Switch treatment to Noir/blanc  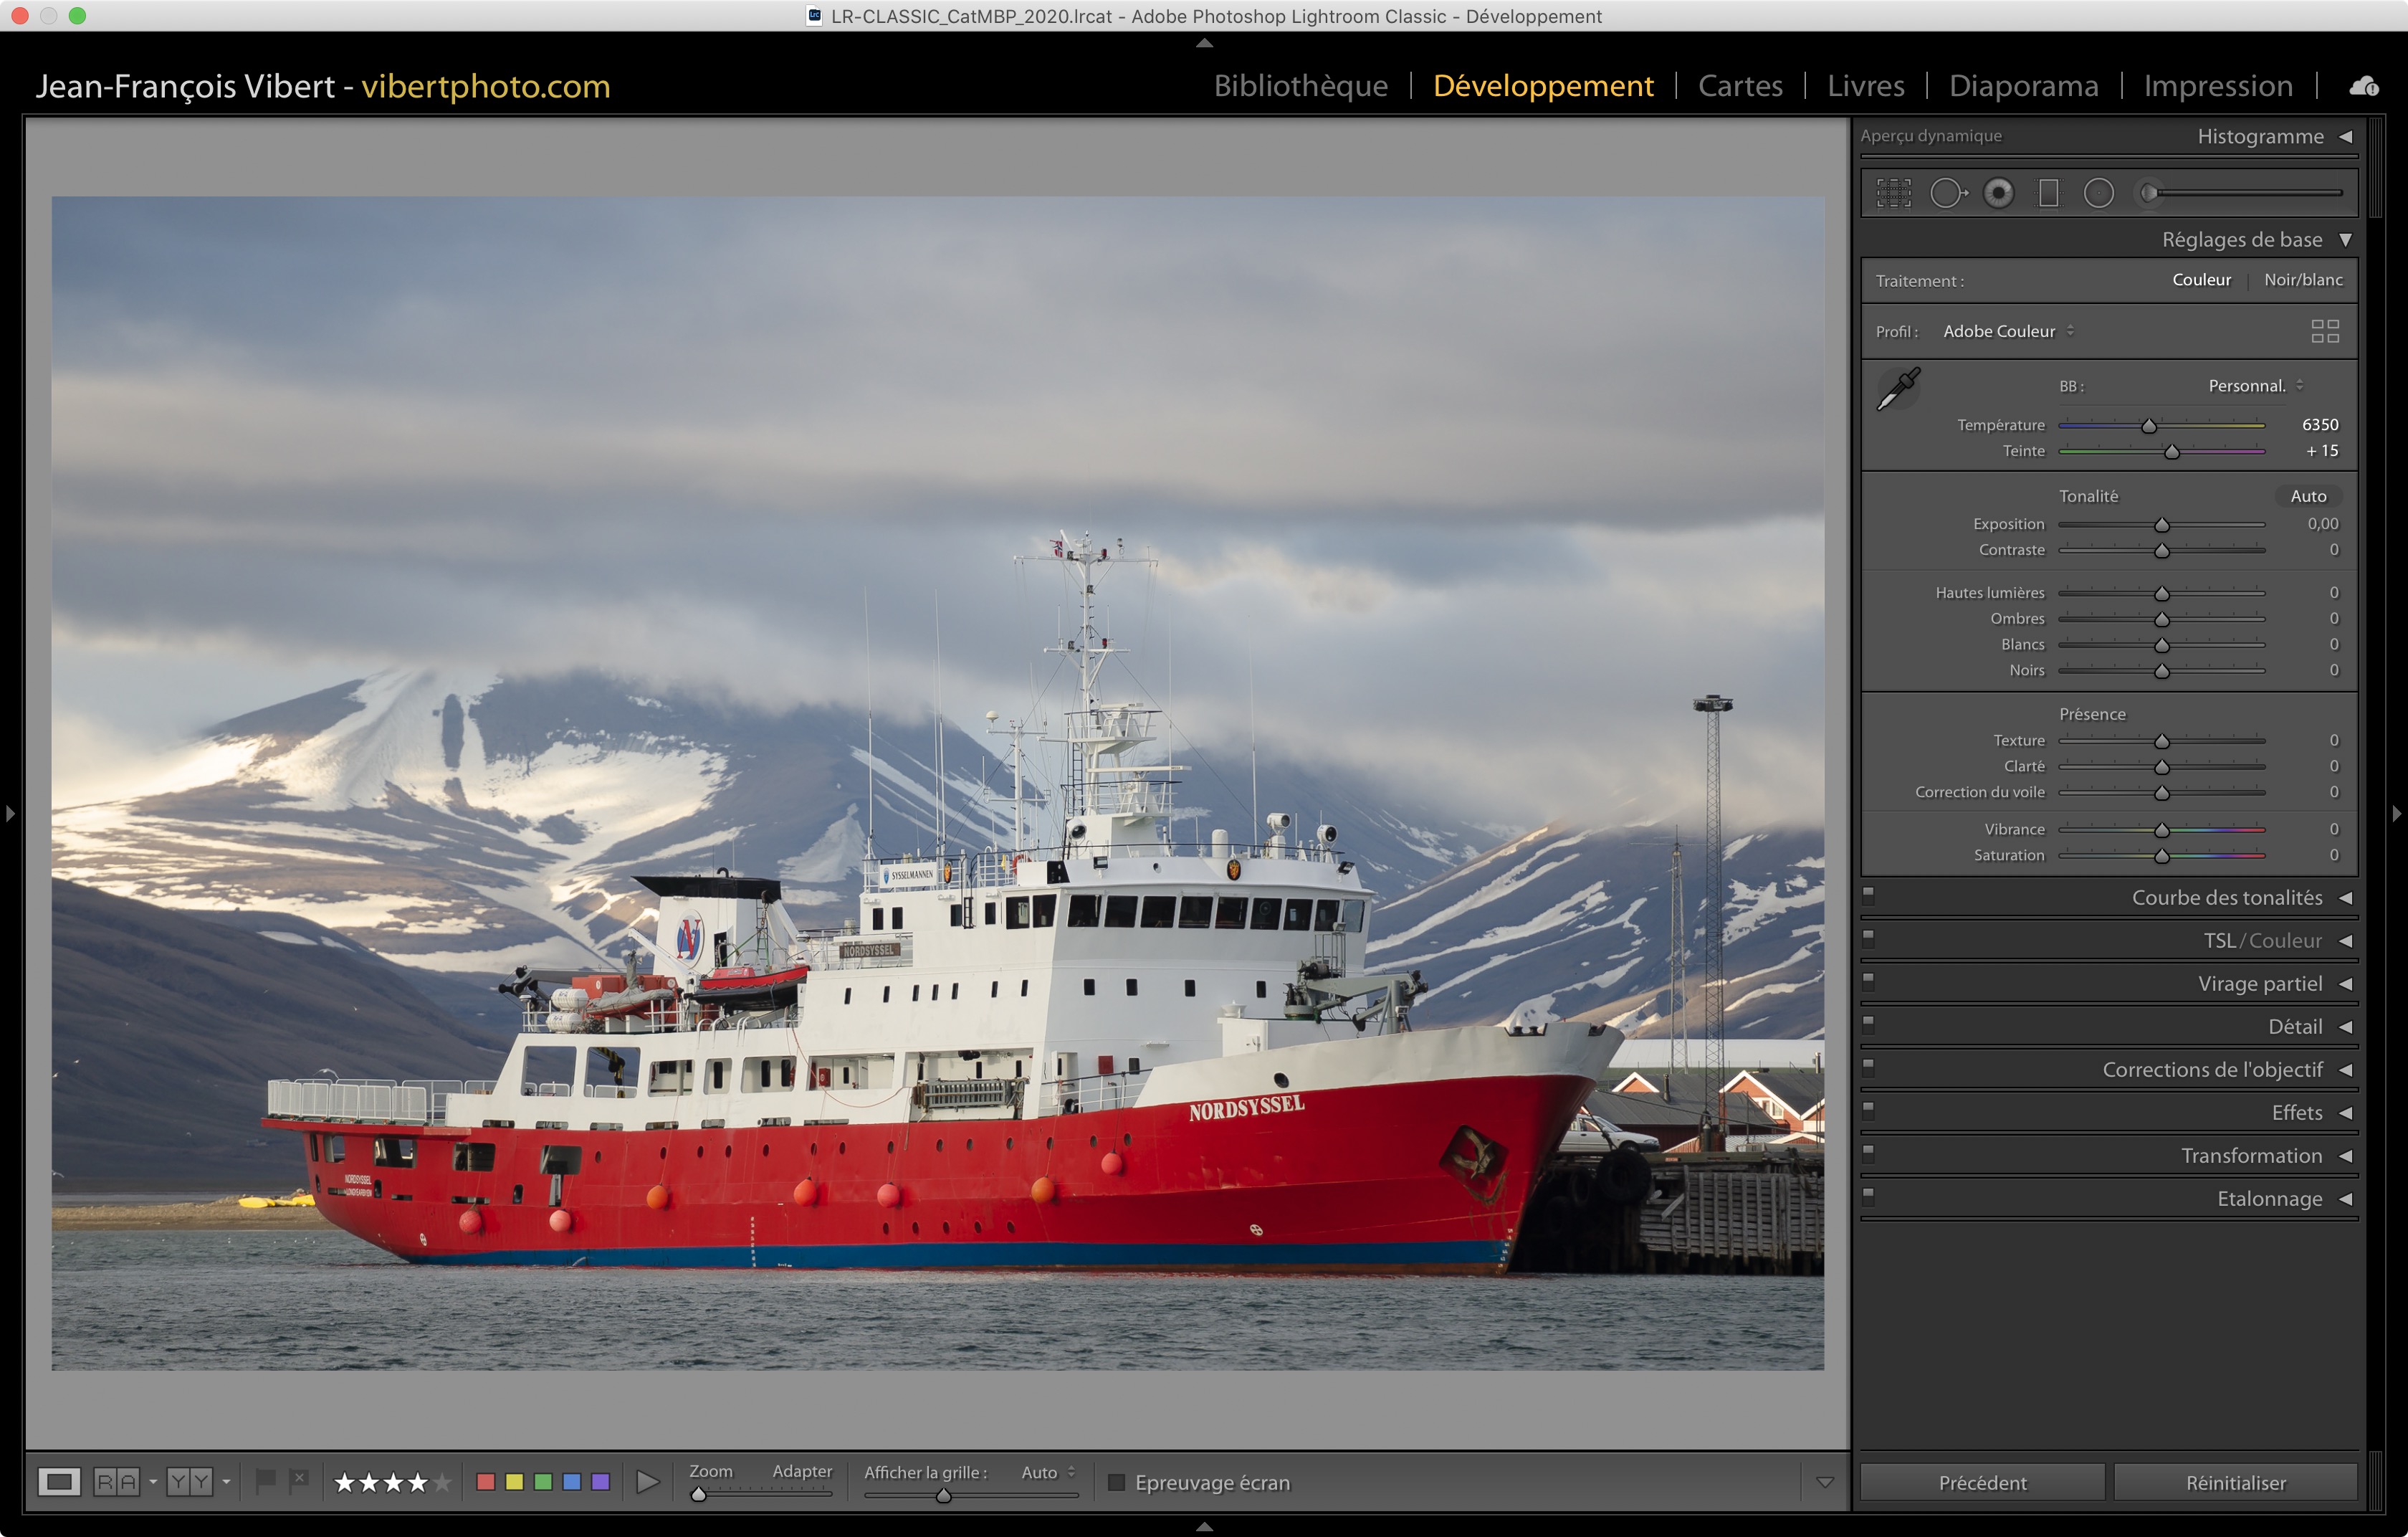click(2302, 280)
